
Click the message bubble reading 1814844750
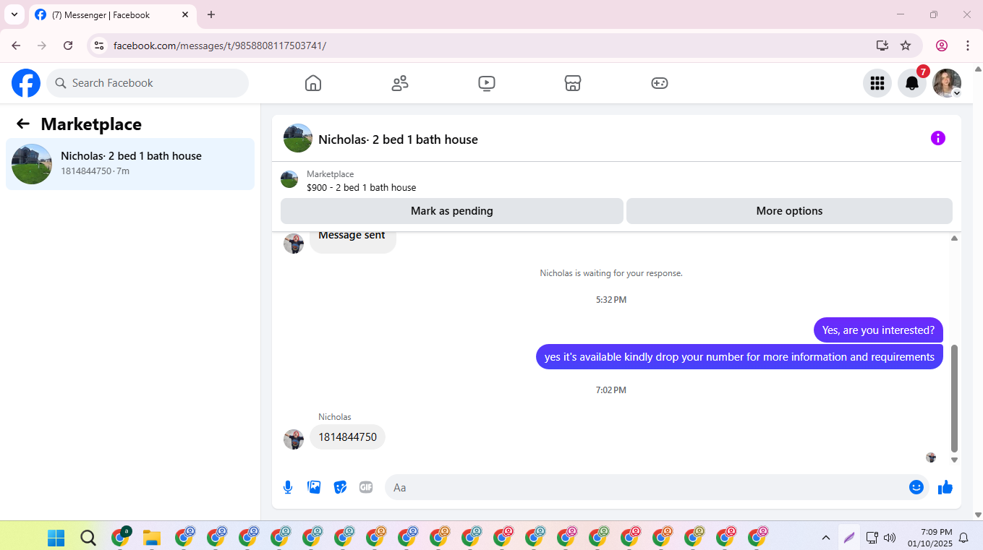pos(348,437)
